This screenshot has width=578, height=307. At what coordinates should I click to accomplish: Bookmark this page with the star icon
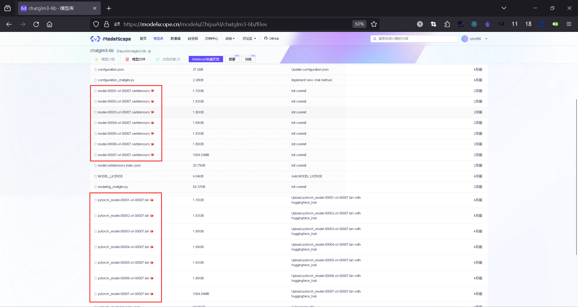pos(374,24)
